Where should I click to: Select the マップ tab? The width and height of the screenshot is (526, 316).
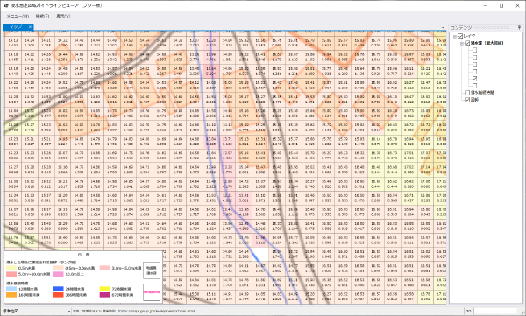pyautogui.click(x=16, y=27)
